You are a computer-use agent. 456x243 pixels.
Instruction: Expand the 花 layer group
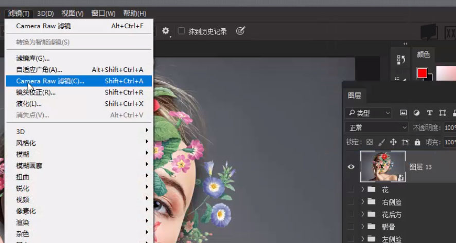pos(363,190)
